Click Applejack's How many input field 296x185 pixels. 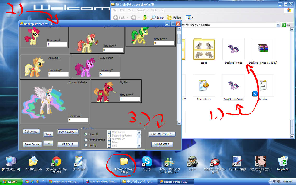(x=58, y=74)
